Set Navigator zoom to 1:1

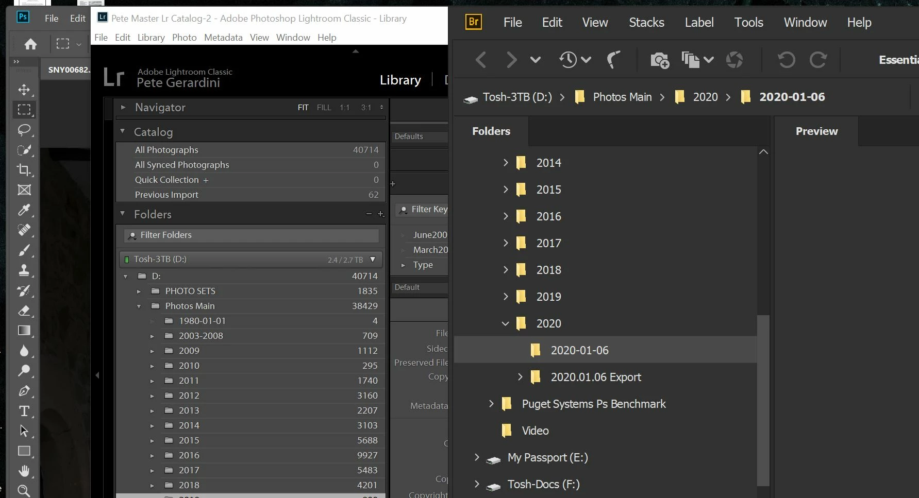[x=344, y=108]
